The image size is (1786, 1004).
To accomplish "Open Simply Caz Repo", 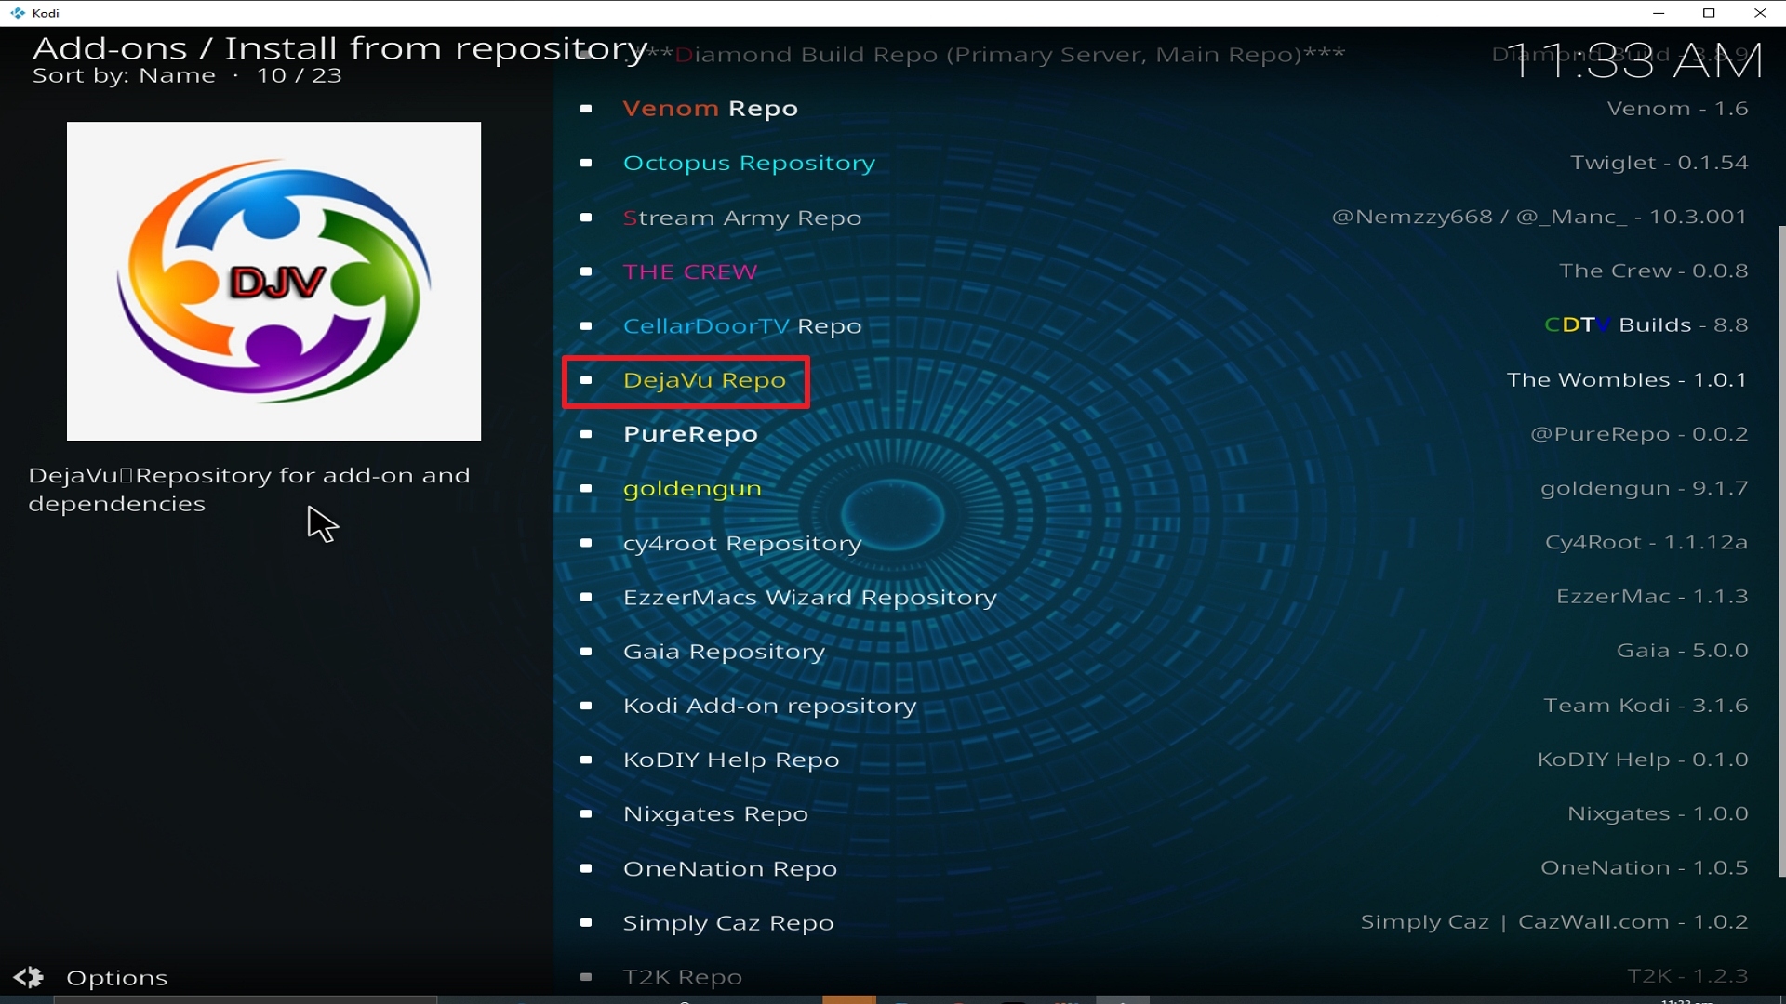I will (728, 923).
